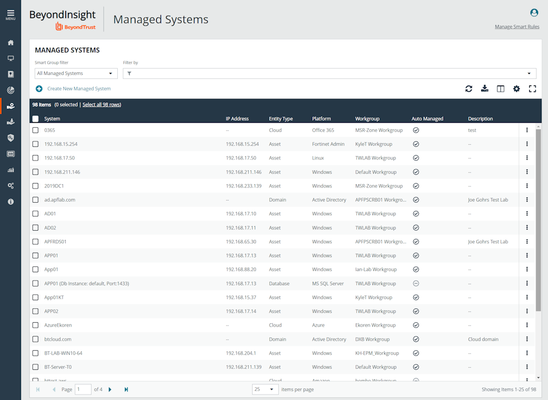Click the page number input field
The width and height of the screenshot is (548, 400).
tap(83, 390)
